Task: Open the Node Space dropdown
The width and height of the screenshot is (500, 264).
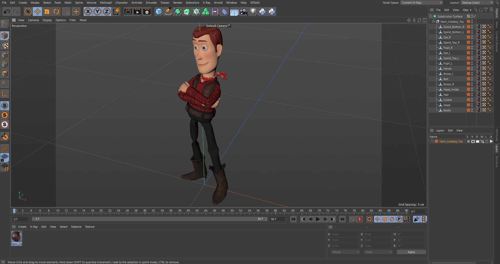Action: point(421,3)
